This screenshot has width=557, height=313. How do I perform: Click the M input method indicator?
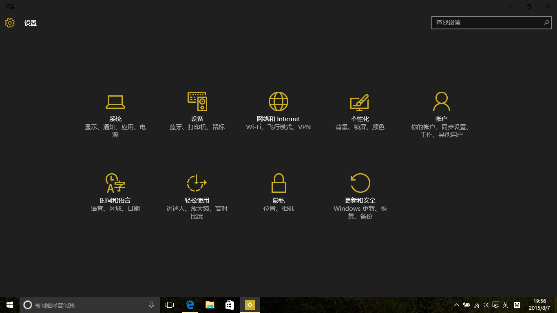517,305
